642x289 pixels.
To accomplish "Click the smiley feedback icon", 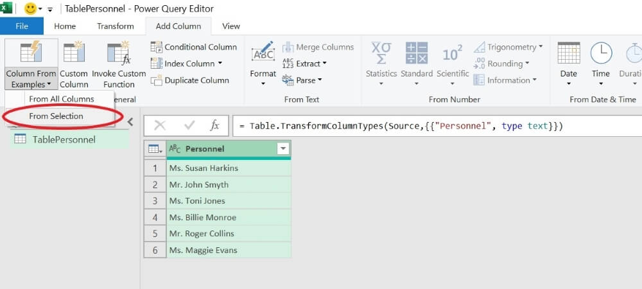I will pyautogui.click(x=30, y=8).
